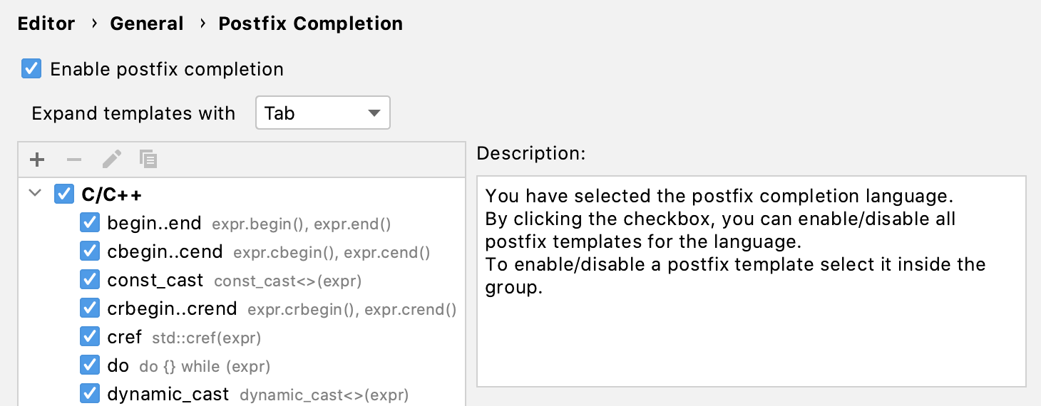Image resolution: width=1041 pixels, height=406 pixels.
Task: Click the Duplicate template copy icon
Action: coord(148,159)
